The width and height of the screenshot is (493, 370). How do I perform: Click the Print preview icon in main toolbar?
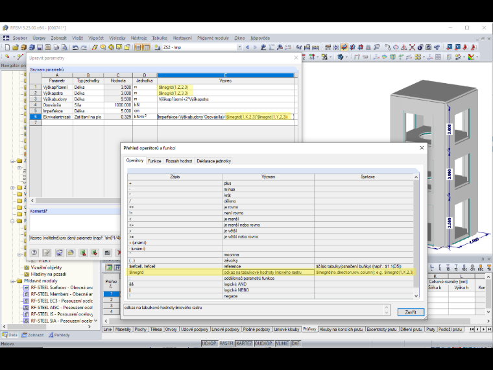coord(64,47)
